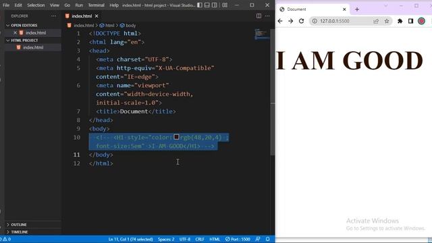
Task: Click share page icon in address bar
Action: point(376,21)
